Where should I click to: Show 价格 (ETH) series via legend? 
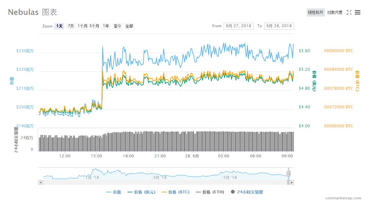tap(210, 192)
